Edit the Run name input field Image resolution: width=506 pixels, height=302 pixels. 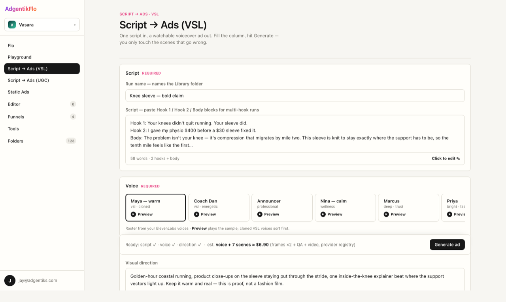pyautogui.click(x=295, y=96)
